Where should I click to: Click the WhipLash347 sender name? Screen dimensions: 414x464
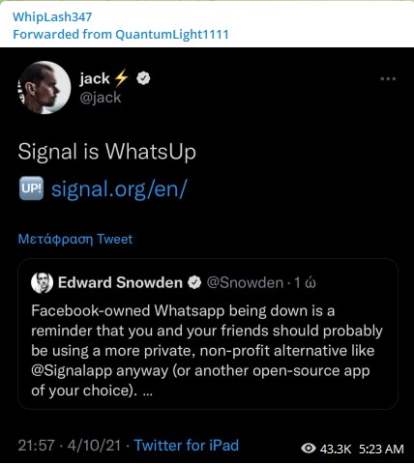coord(52,16)
